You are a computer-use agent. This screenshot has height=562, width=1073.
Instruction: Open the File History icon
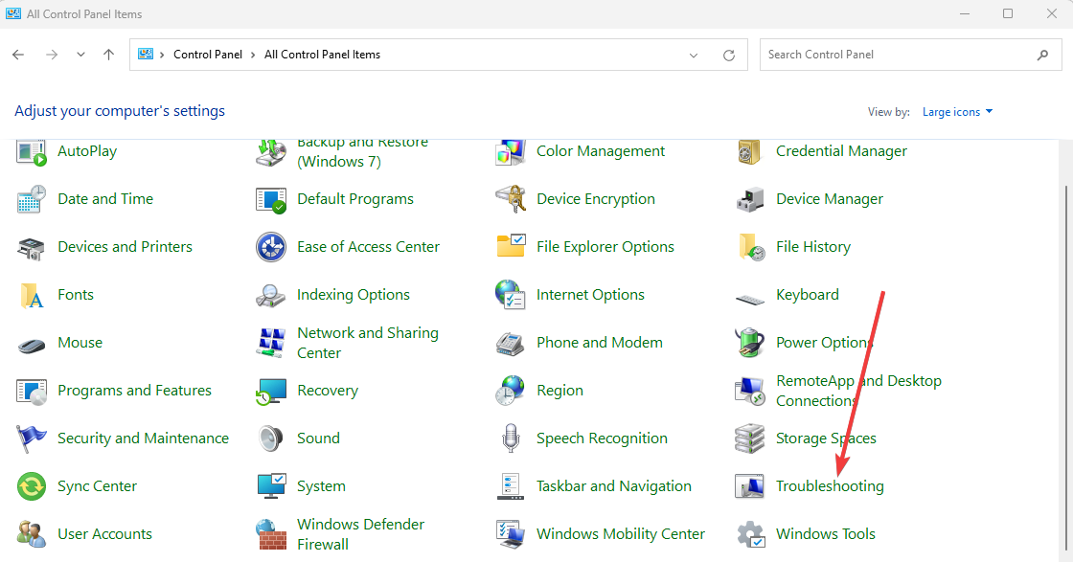click(751, 247)
